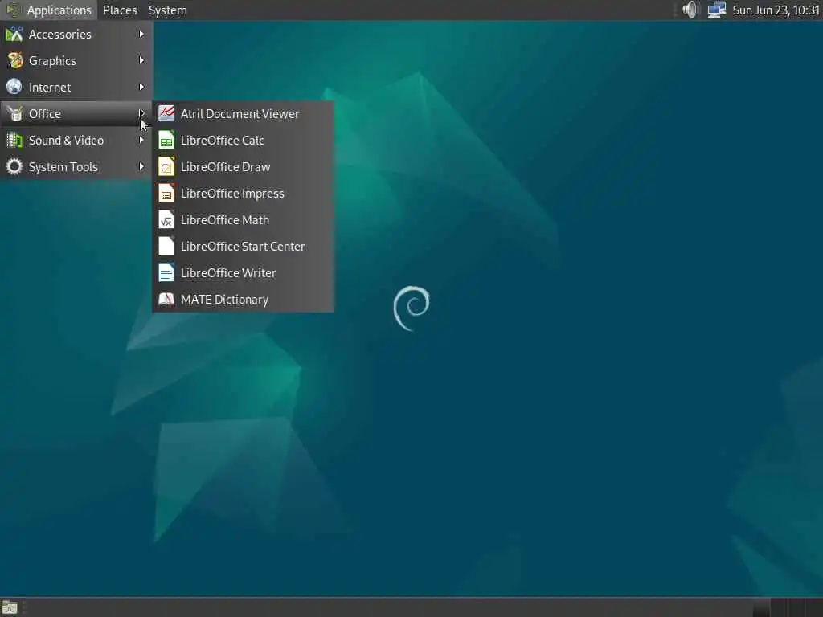The image size is (823, 617).
Task: Launch LibreOffice Math
Action: click(x=243, y=220)
